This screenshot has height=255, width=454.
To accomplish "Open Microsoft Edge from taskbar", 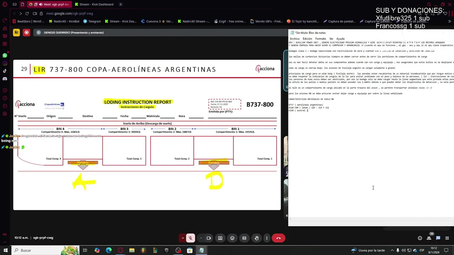I will click(x=109, y=250).
